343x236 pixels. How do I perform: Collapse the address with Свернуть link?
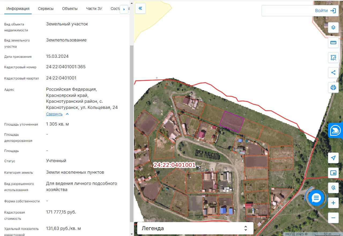[57, 114]
